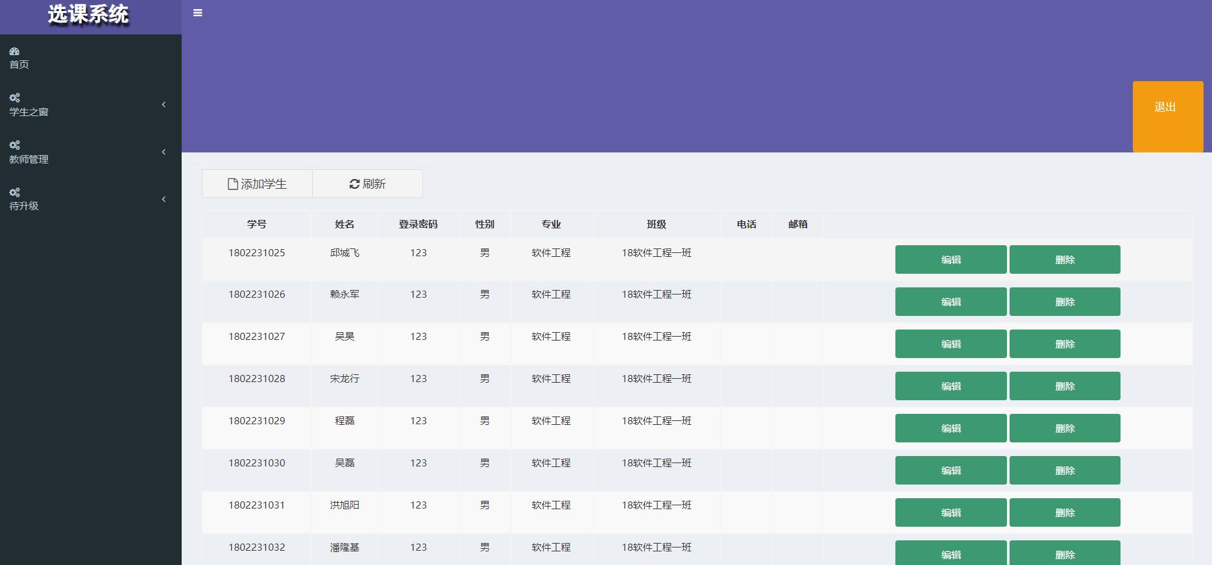Click the gears icon above 教师管理
Screen dimensions: 1212x565
[x=14, y=145]
